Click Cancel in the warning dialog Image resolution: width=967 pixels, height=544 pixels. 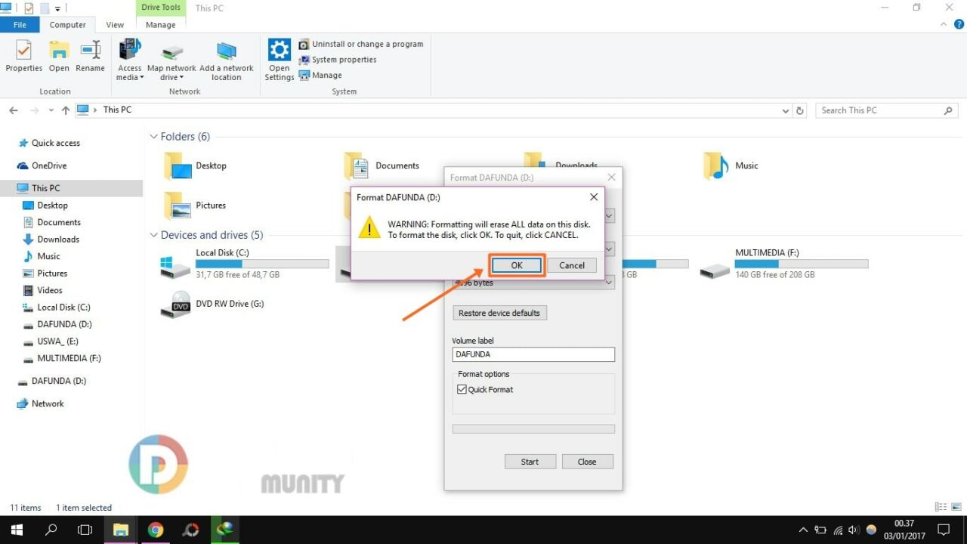[571, 265]
